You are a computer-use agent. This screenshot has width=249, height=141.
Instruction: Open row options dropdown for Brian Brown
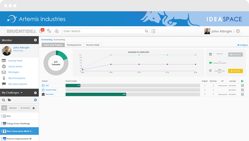(242, 94)
